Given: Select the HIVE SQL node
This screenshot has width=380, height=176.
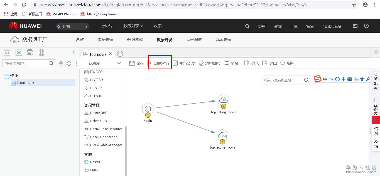Looking at the screenshot, I should point(94,80).
